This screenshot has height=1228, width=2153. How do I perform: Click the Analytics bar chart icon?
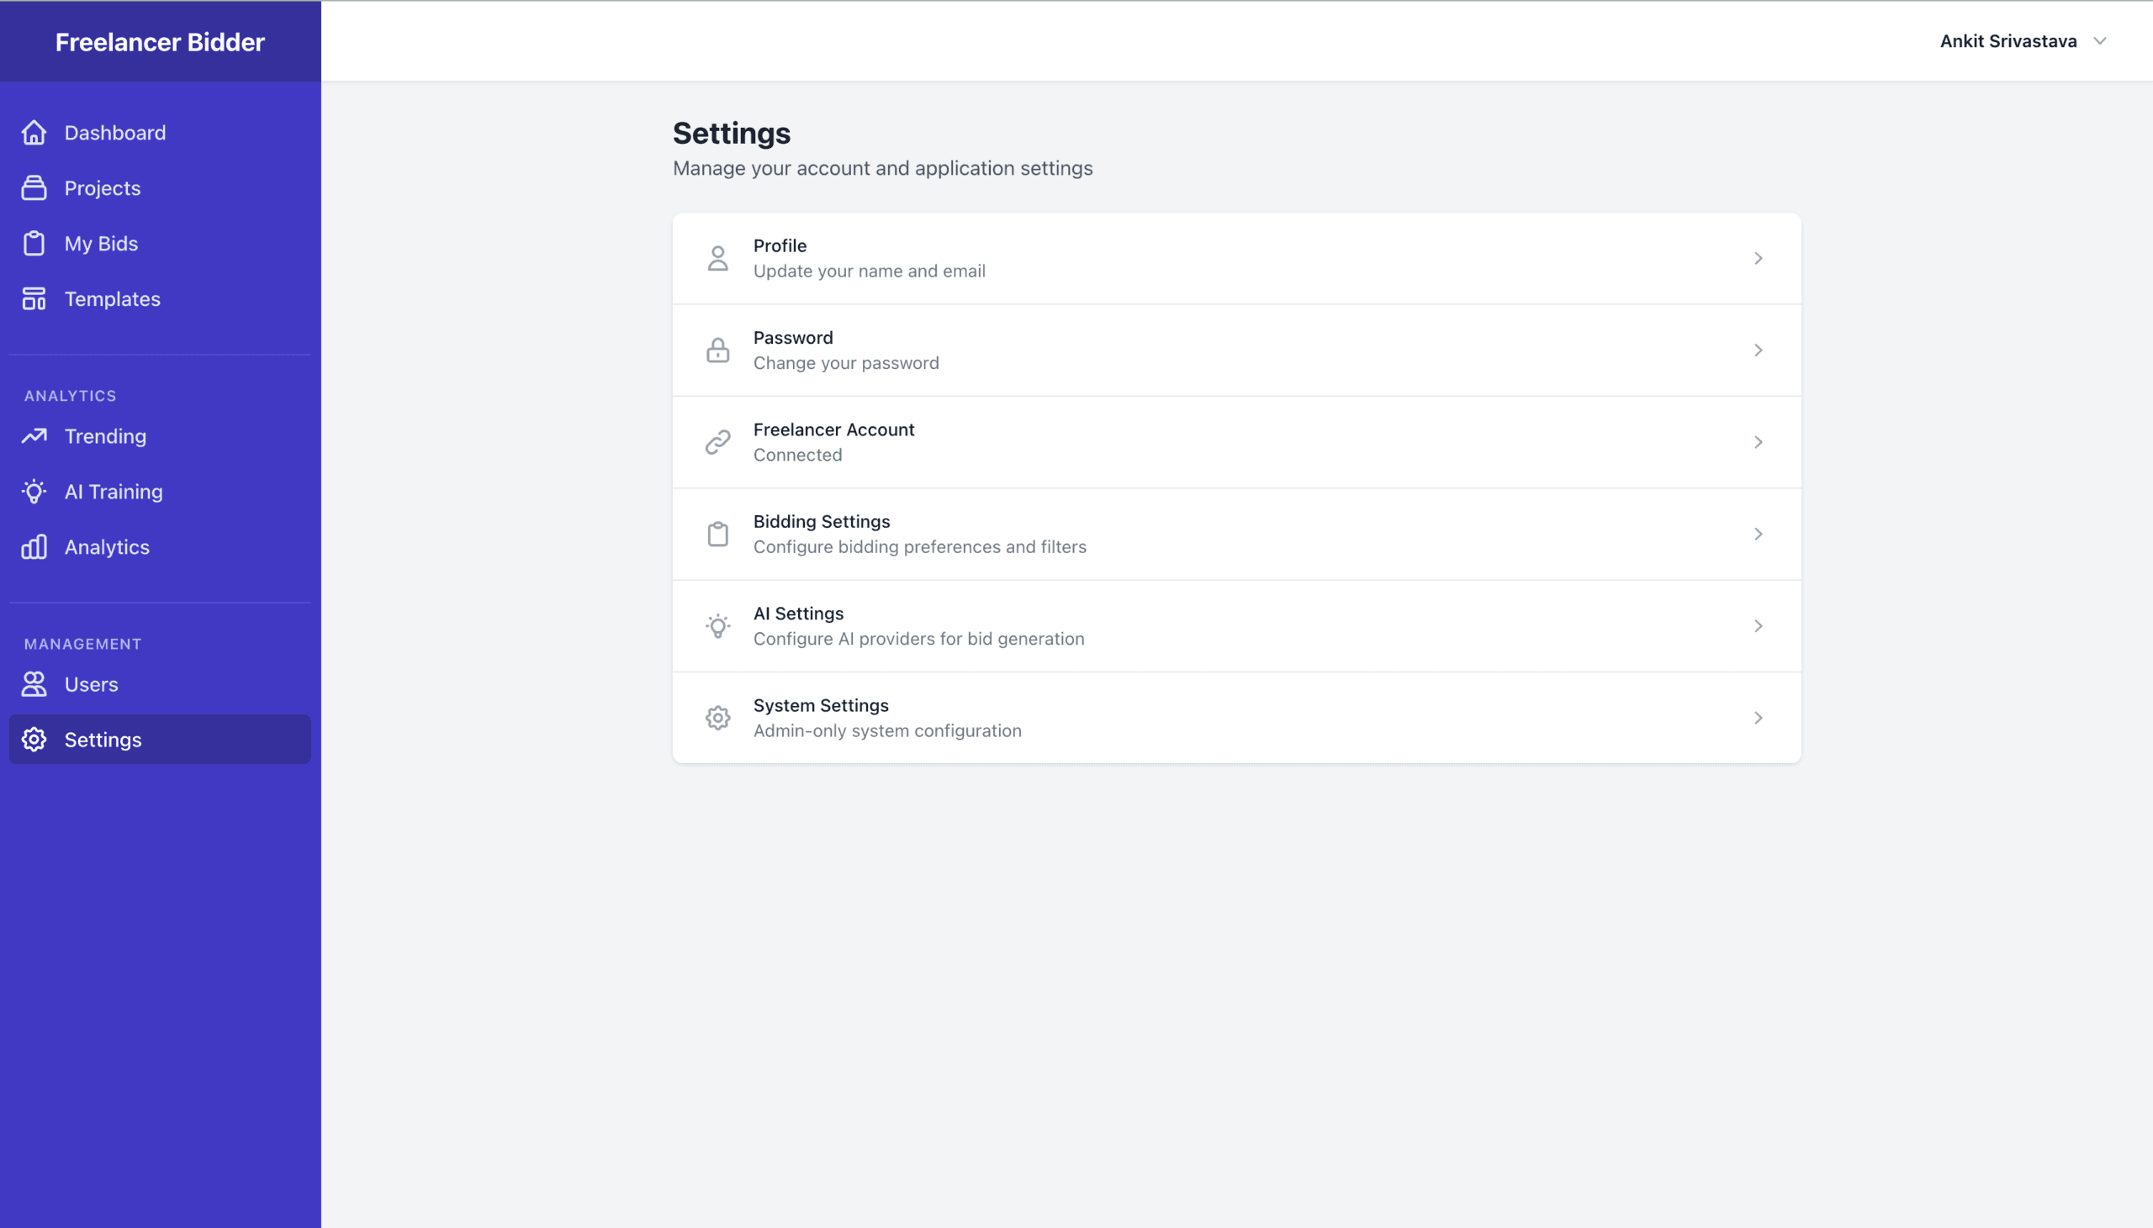click(34, 546)
